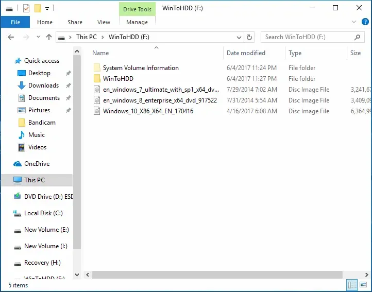
Task: Click the System Volume Information folder icon
Action: tap(97, 67)
